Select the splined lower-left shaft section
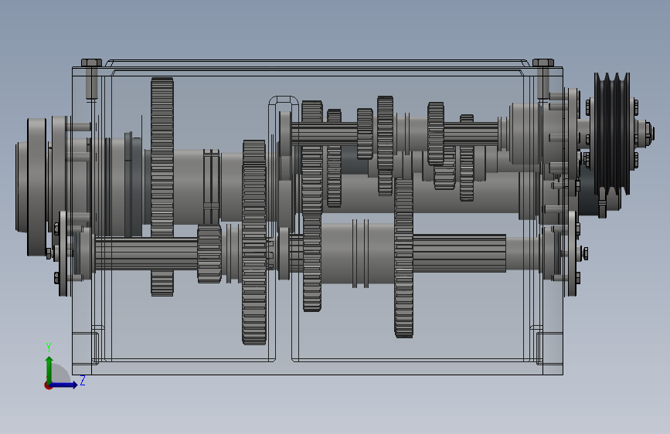The width and height of the screenshot is (670, 434). (146, 254)
